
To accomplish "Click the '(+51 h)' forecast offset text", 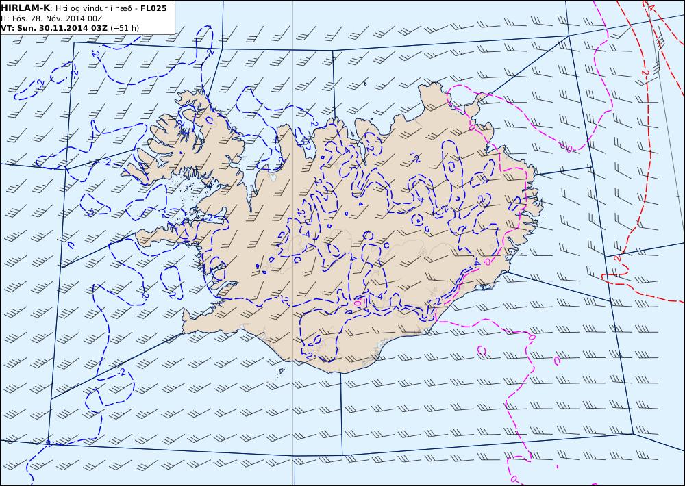I will [125, 28].
